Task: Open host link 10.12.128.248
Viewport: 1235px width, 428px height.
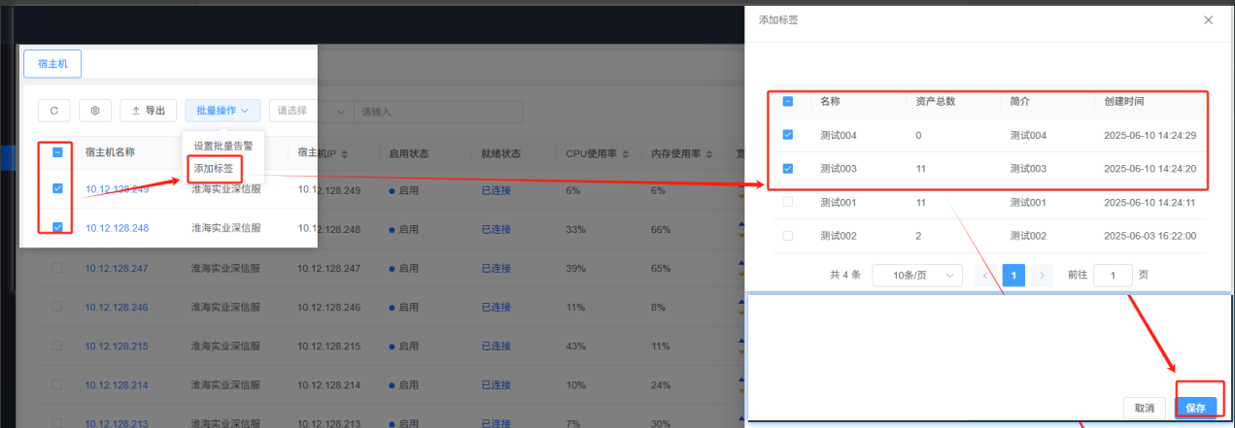Action: click(x=117, y=228)
